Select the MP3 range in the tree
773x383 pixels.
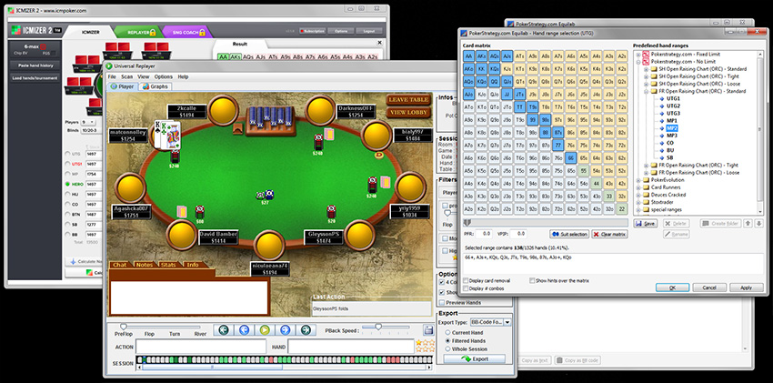click(672, 136)
